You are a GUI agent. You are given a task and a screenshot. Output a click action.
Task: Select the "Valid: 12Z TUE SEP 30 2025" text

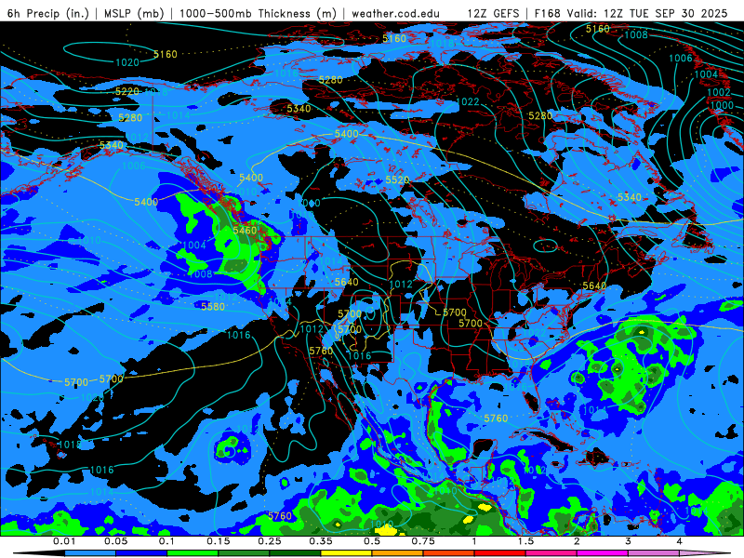coord(646,13)
